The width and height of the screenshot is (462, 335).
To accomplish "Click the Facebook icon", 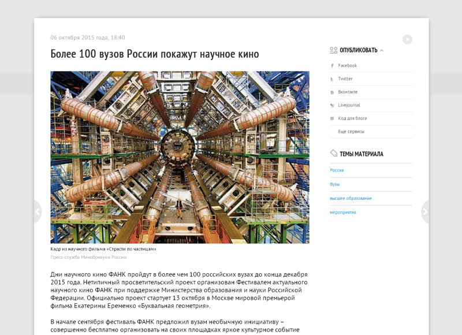I will pyautogui.click(x=332, y=66).
